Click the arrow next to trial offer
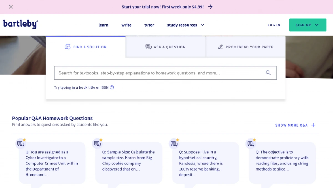333x188 pixels. (210, 7)
